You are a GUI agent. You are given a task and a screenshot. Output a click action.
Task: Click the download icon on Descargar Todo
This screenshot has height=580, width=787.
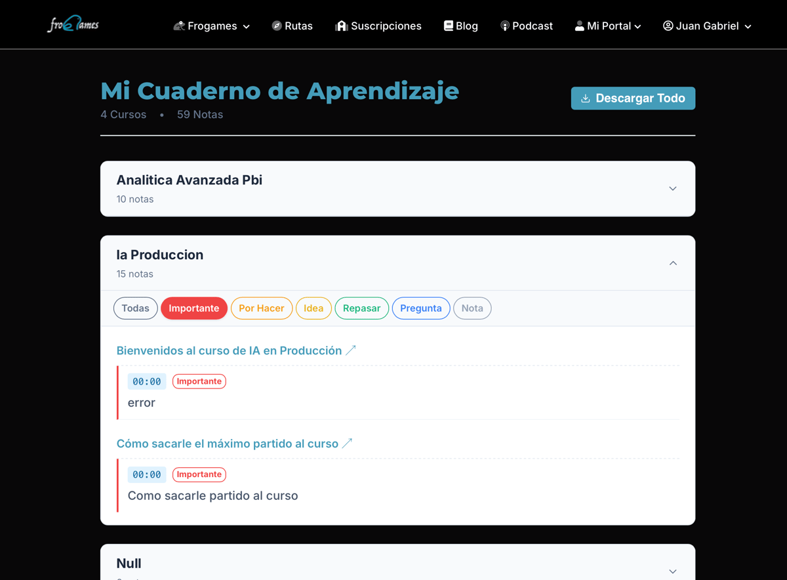tap(585, 98)
